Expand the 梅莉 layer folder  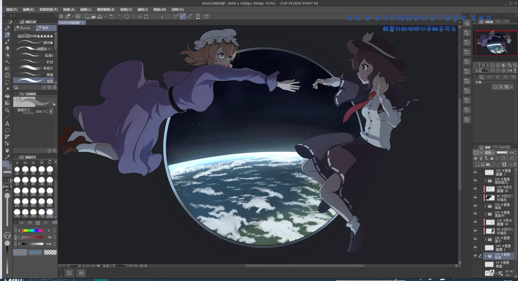coord(485,206)
